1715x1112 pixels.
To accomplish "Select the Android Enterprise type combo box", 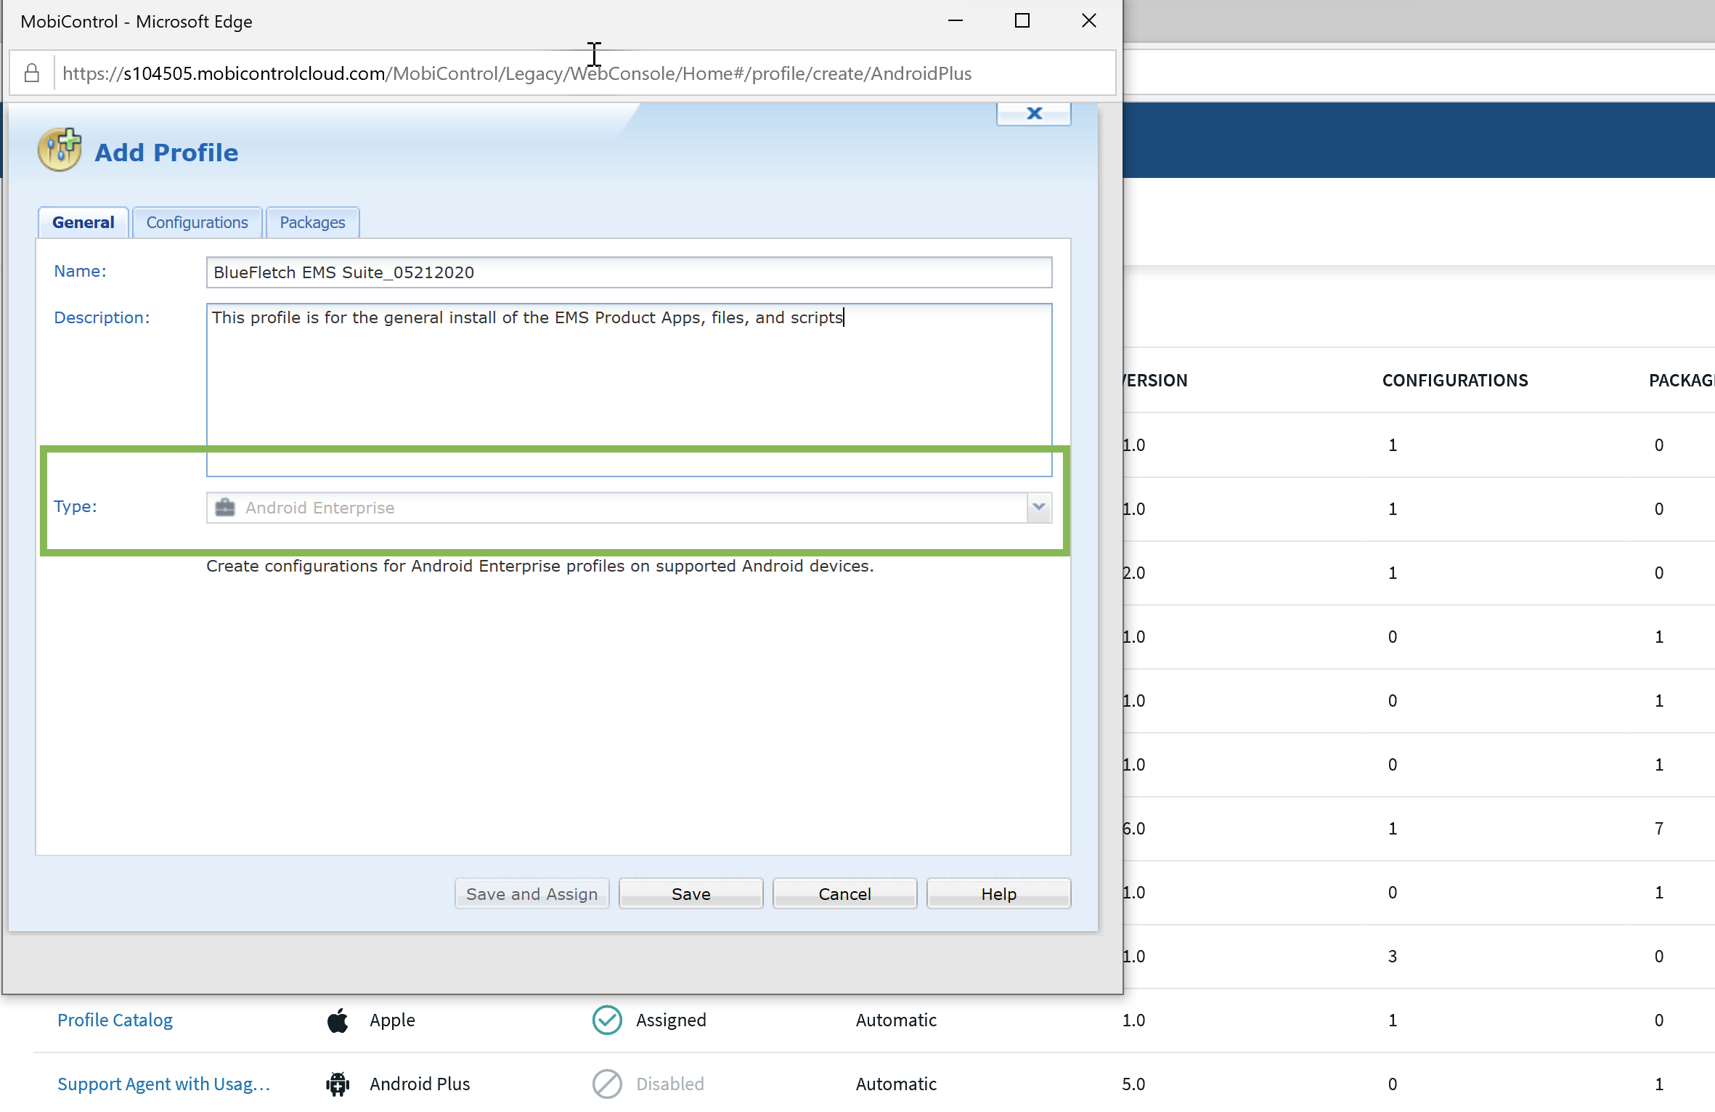I will (x=629, y=507).
